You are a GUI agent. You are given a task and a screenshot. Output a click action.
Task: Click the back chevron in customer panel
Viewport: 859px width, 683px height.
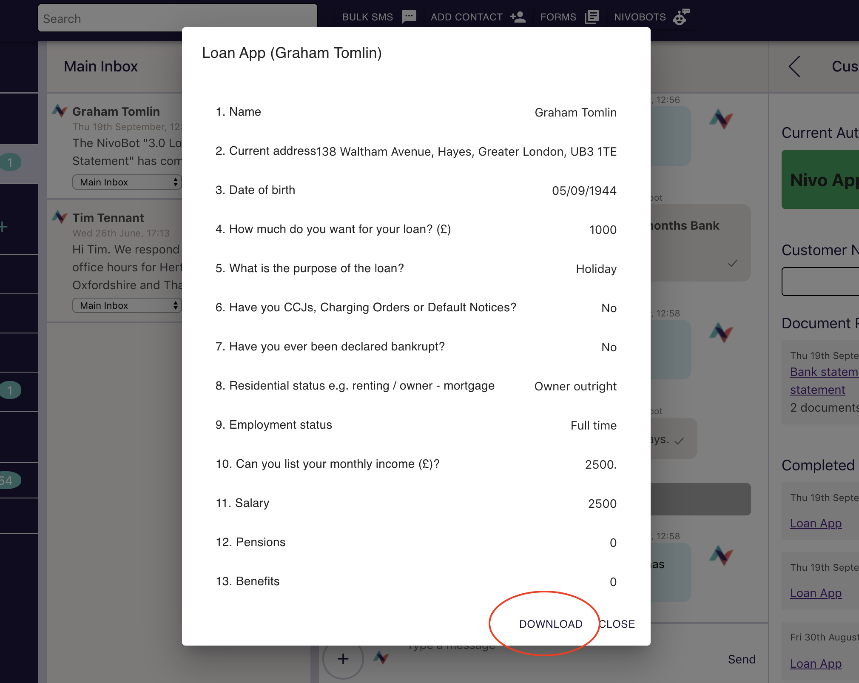(x=794, y=66)
